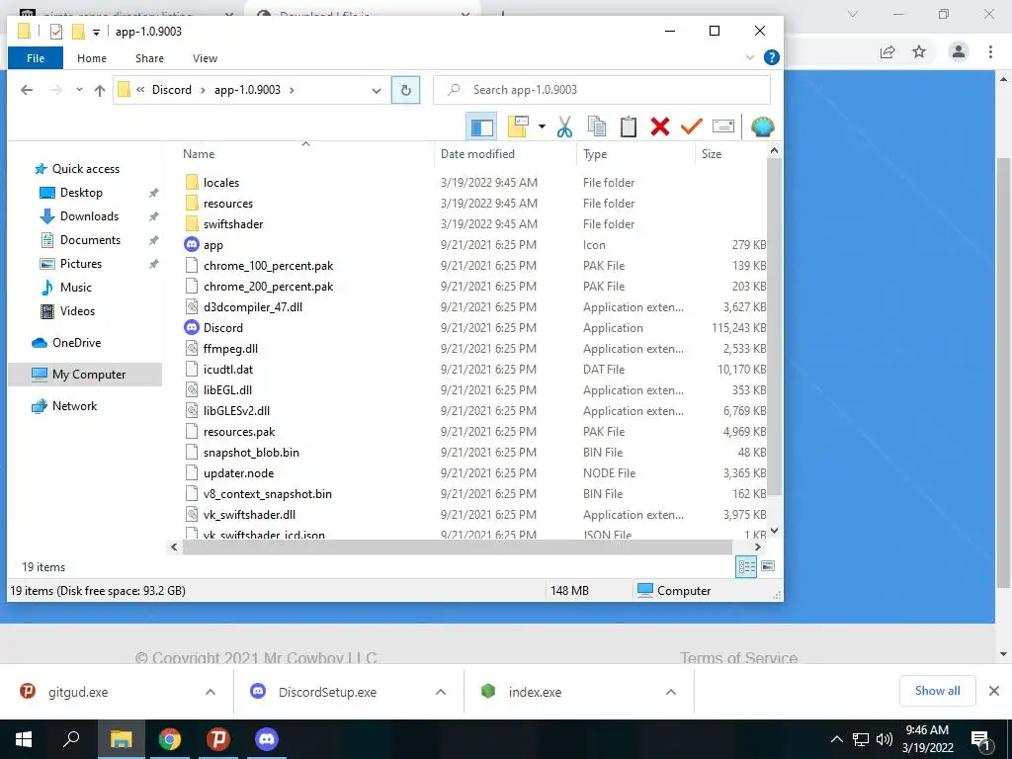This screenshot has width=1012, height=759.
Task: Click the Paste clipboard toolbar icon
Action: [628, 126]
